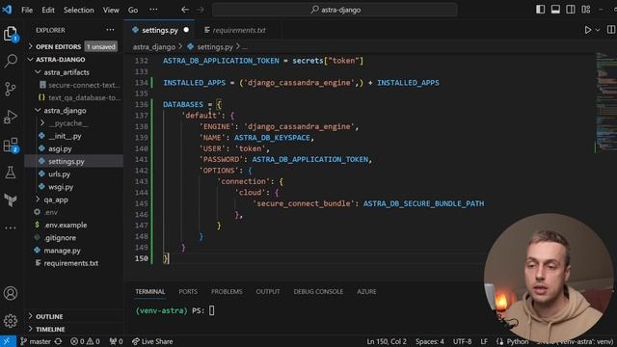Customize layout icon in title bar
The width and height of the screenshot is (617, 347).
586,10
